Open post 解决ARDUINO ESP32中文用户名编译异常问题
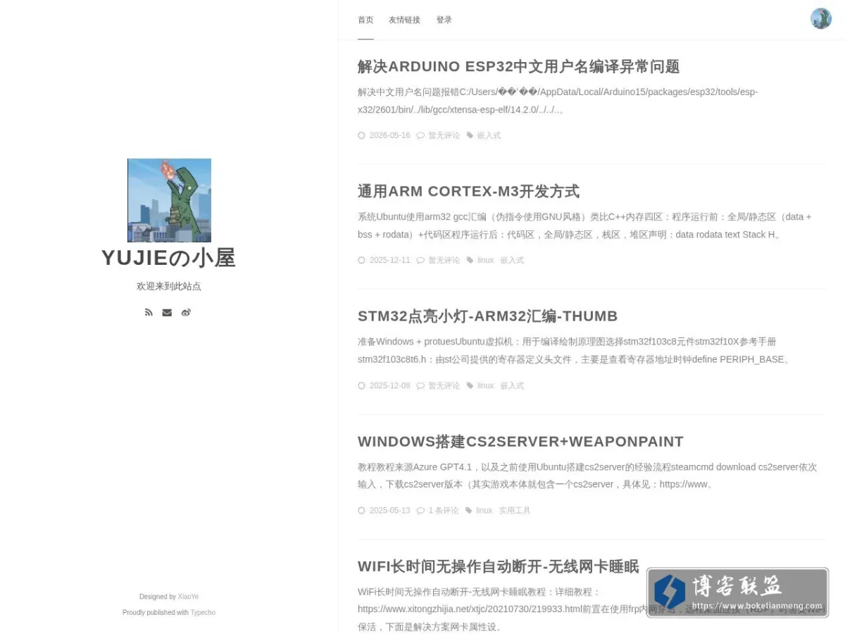Image resolution: width=845 pixels, height=634 pixels. click(x=518, y=66)
